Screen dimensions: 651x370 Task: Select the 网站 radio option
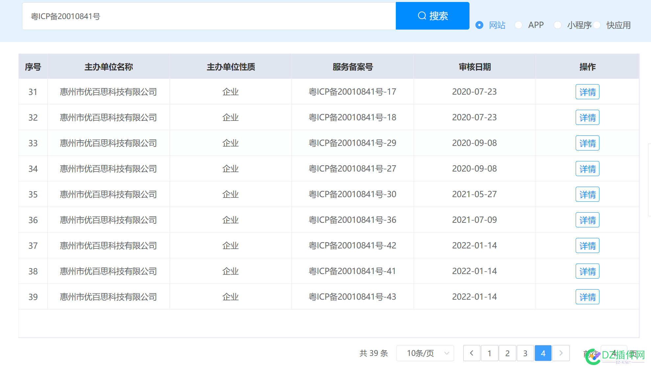pos(490,25)
